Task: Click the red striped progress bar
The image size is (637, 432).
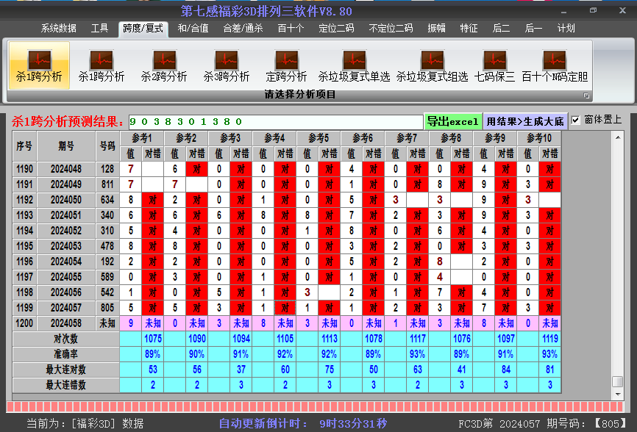Action: (315, 407)
